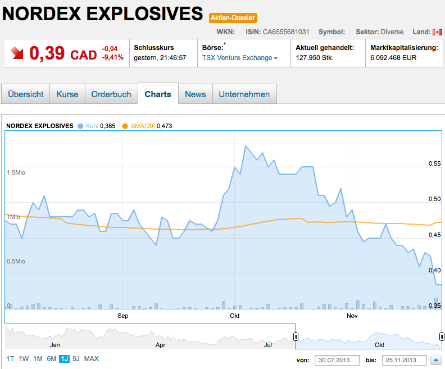This screenshot has height=369, width=445.
Task: Select the 5J time range
Action: (76, 359)
